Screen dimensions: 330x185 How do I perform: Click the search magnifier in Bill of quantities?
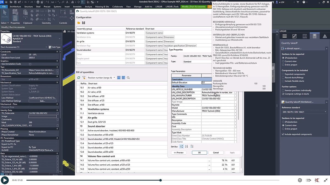128,78
